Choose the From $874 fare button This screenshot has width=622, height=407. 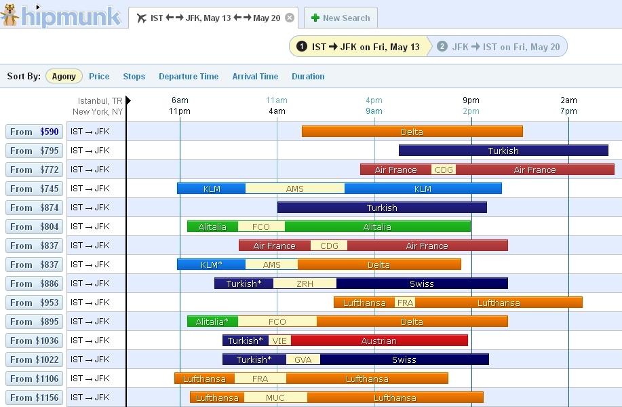[x=34, y=208]
